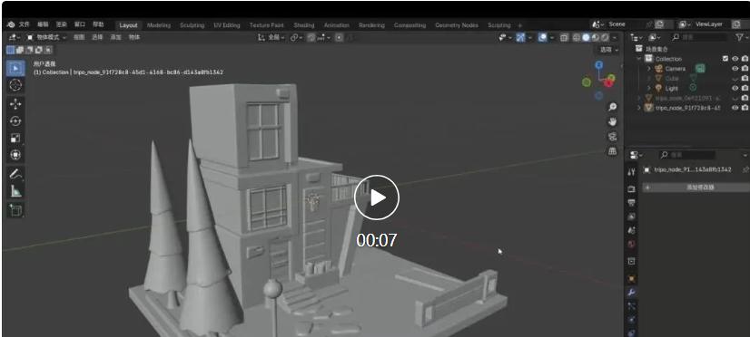Image resolution: width=750 pixels, height=337 pixels.
Task: Select the Measure tool
Action: pyautogui.click(x=15, y=191)
